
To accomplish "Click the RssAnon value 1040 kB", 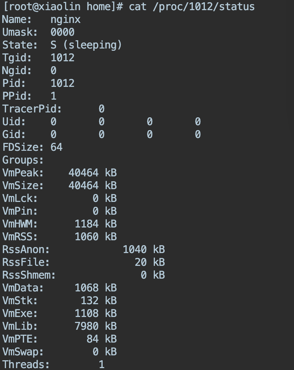I will (144, 249).
